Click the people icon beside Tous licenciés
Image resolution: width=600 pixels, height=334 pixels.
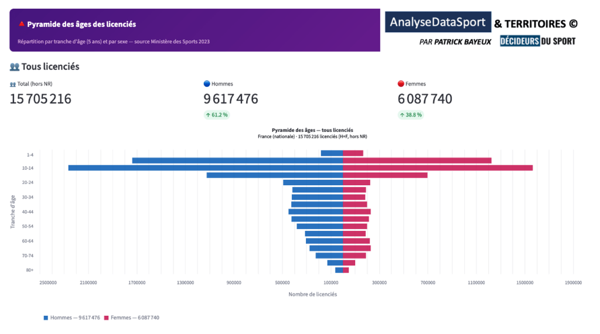click(15, 67)
